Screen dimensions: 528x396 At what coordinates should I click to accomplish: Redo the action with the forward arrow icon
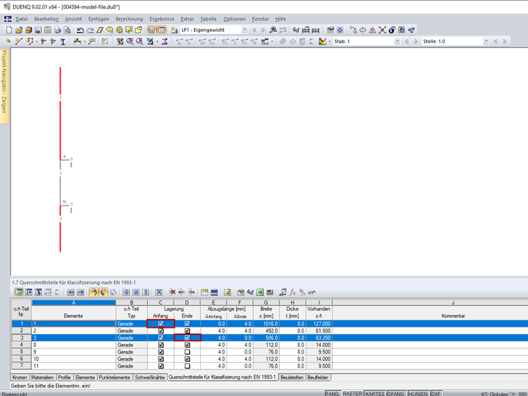click(90, 30)
